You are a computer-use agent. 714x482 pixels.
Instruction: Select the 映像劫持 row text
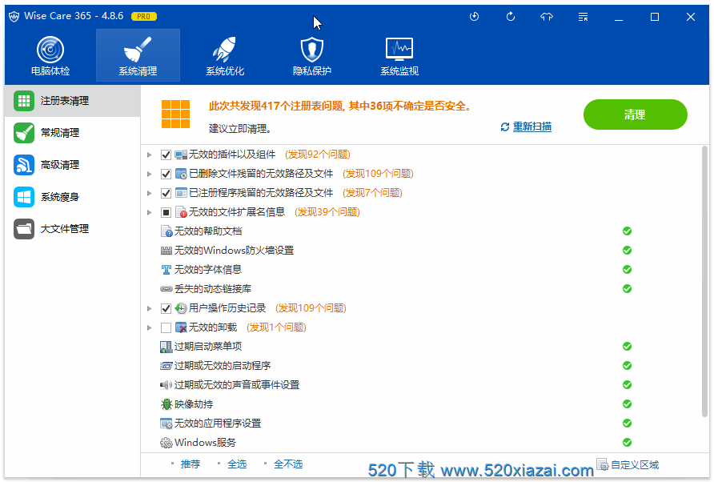(194, 404)
